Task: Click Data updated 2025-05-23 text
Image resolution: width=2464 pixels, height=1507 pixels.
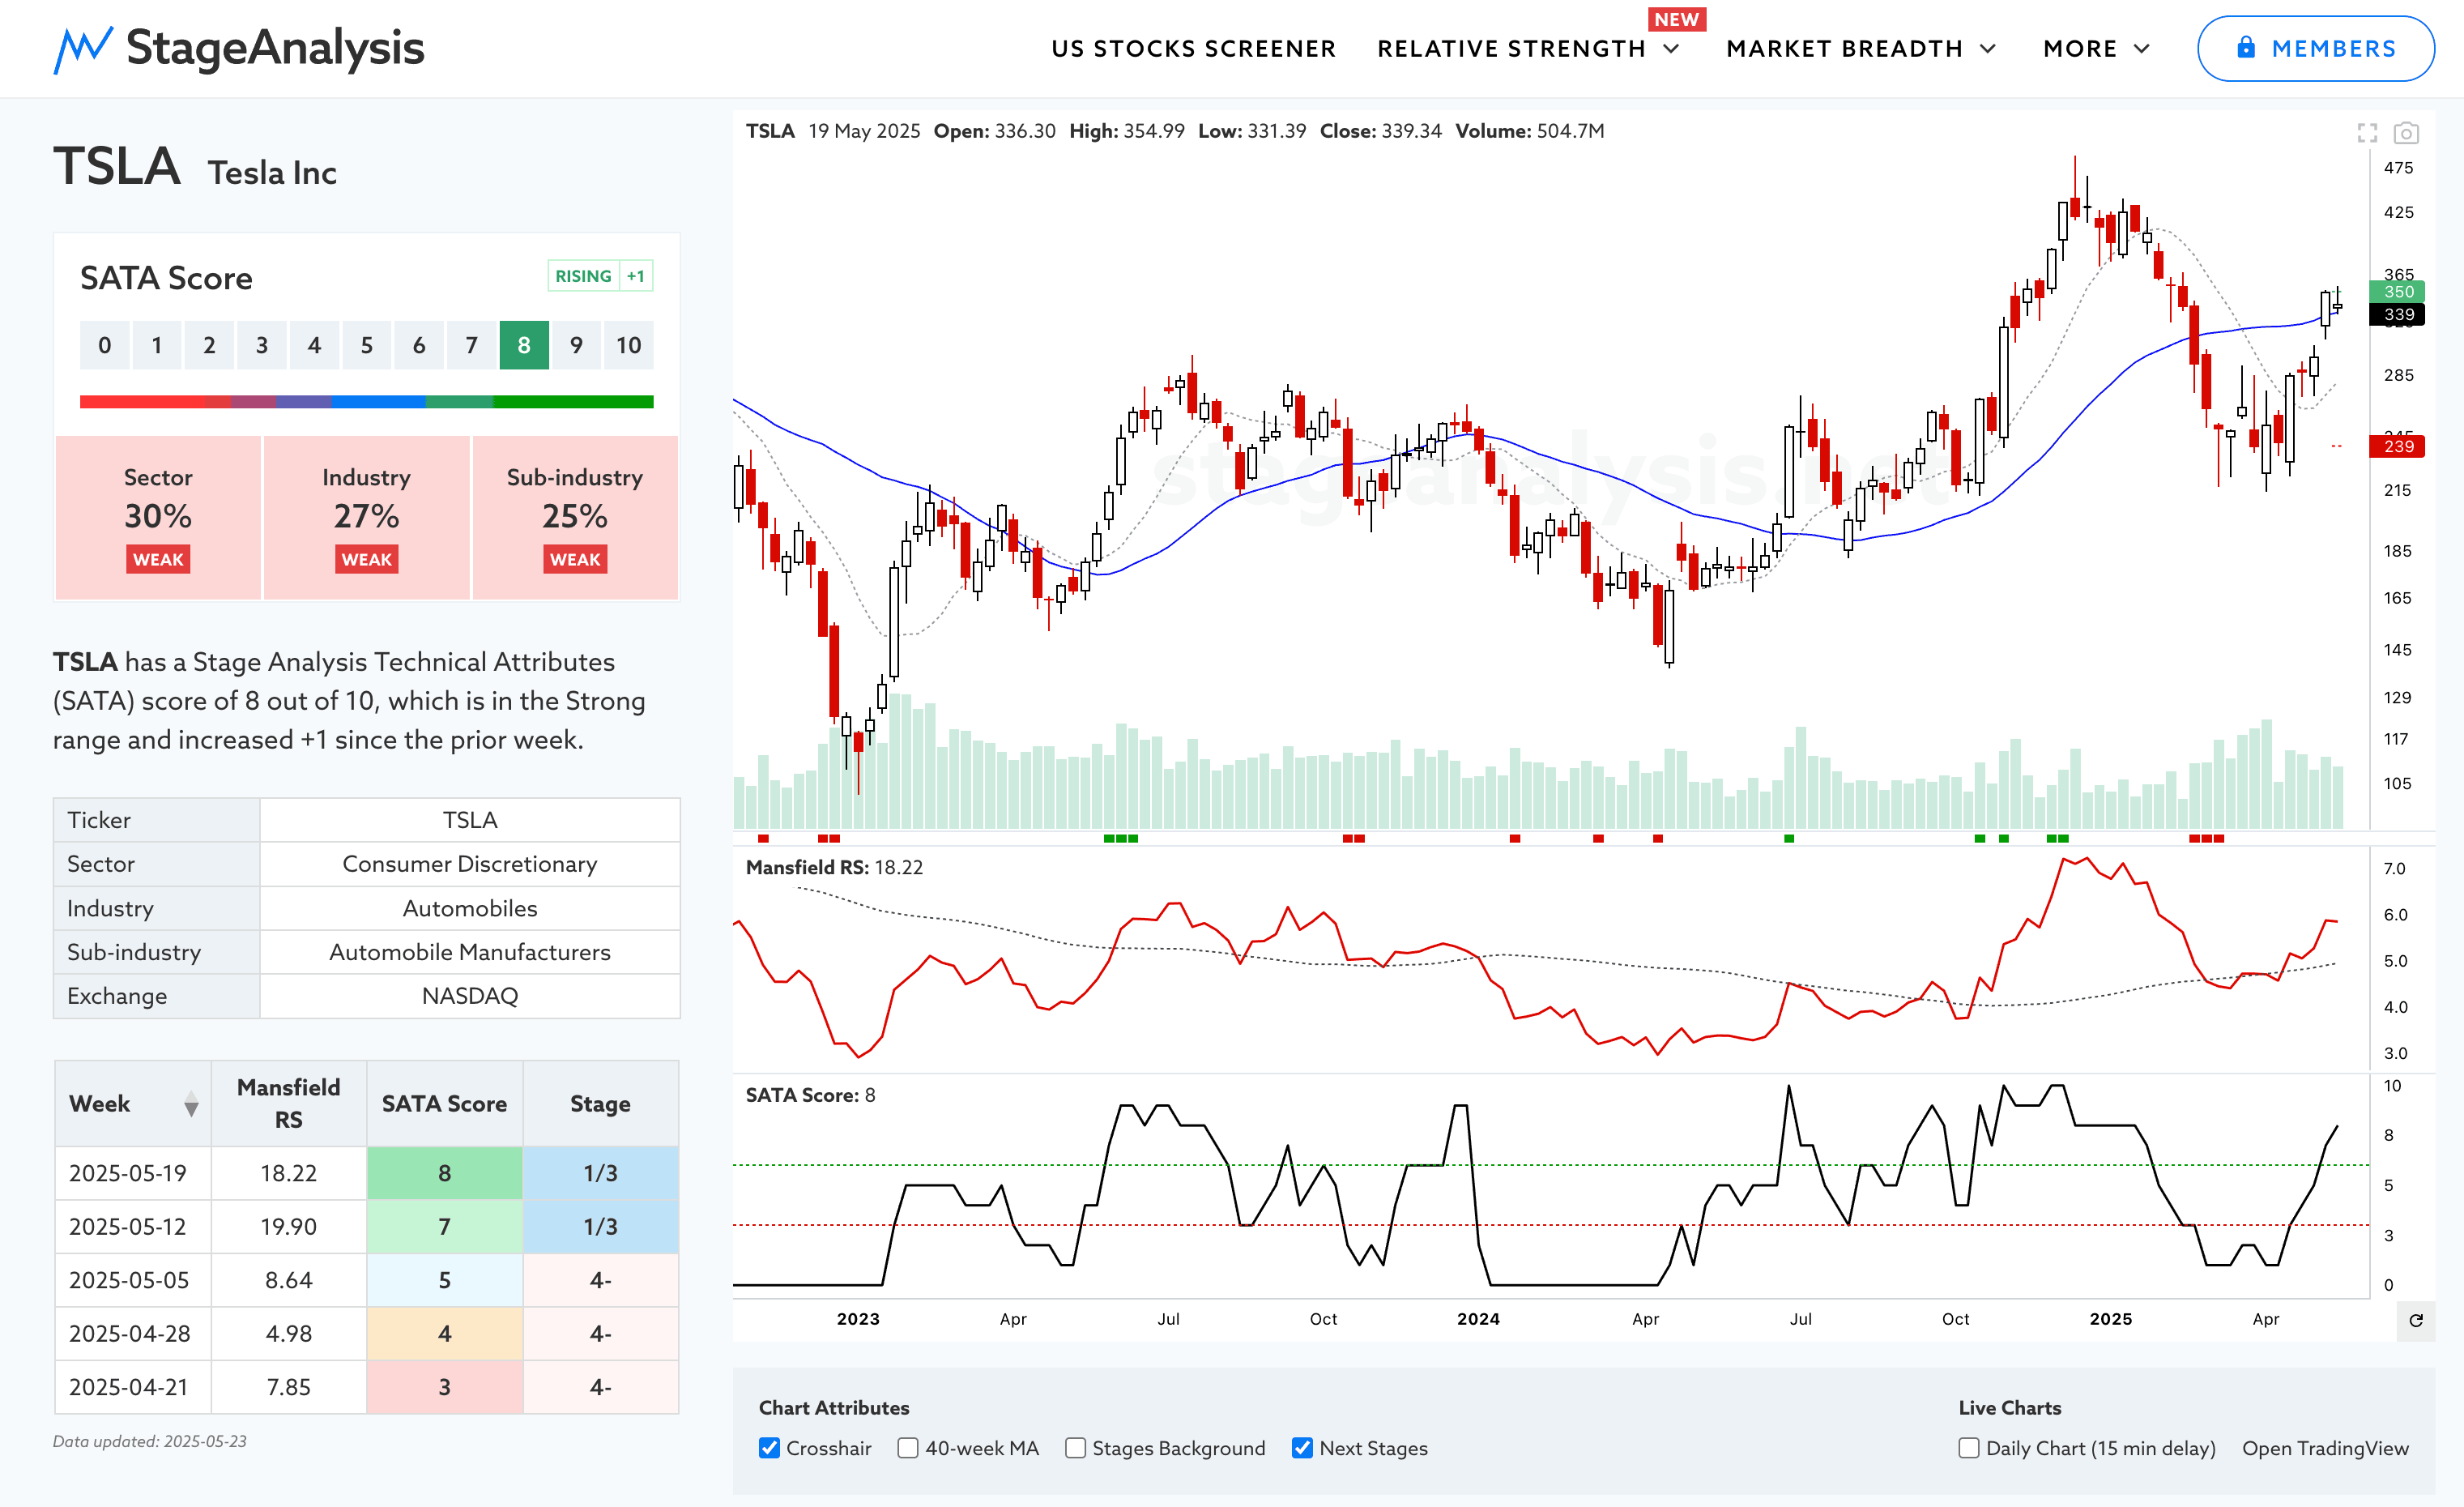Action: point(150,1441)
